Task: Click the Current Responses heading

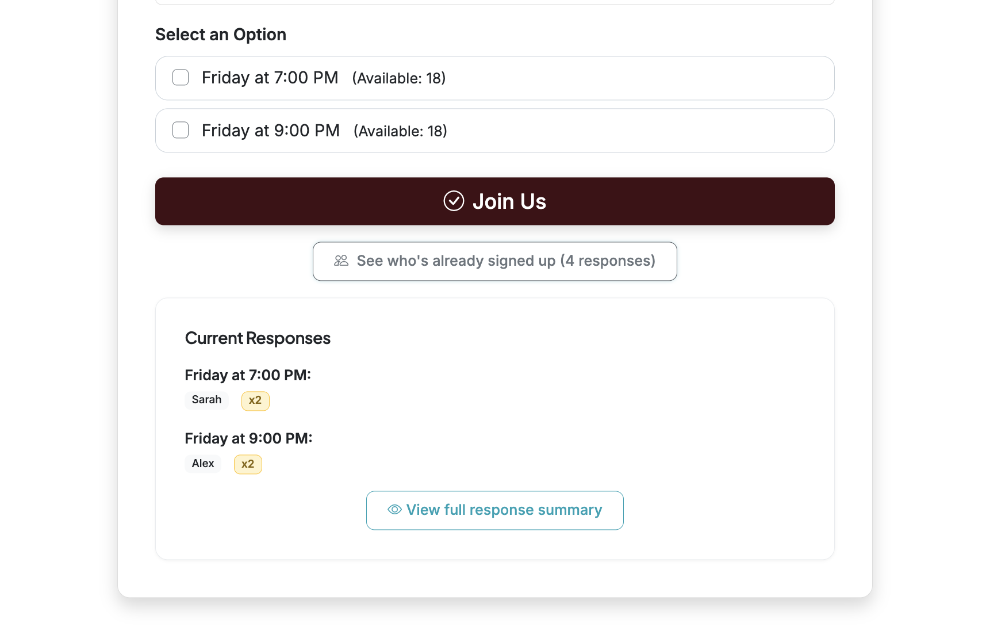Action: pos(257,338)
